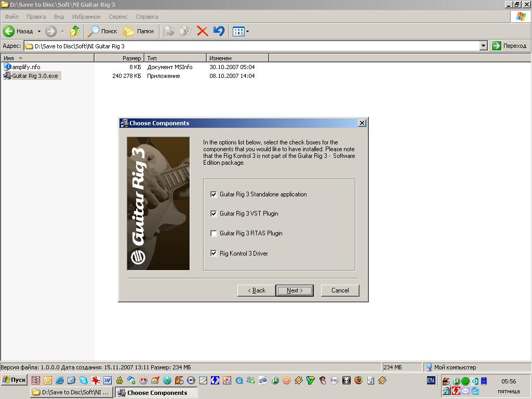Screen dimensions: 532x399
Task: Click uTorrent icon in system tray
Action: click(457, 381)
